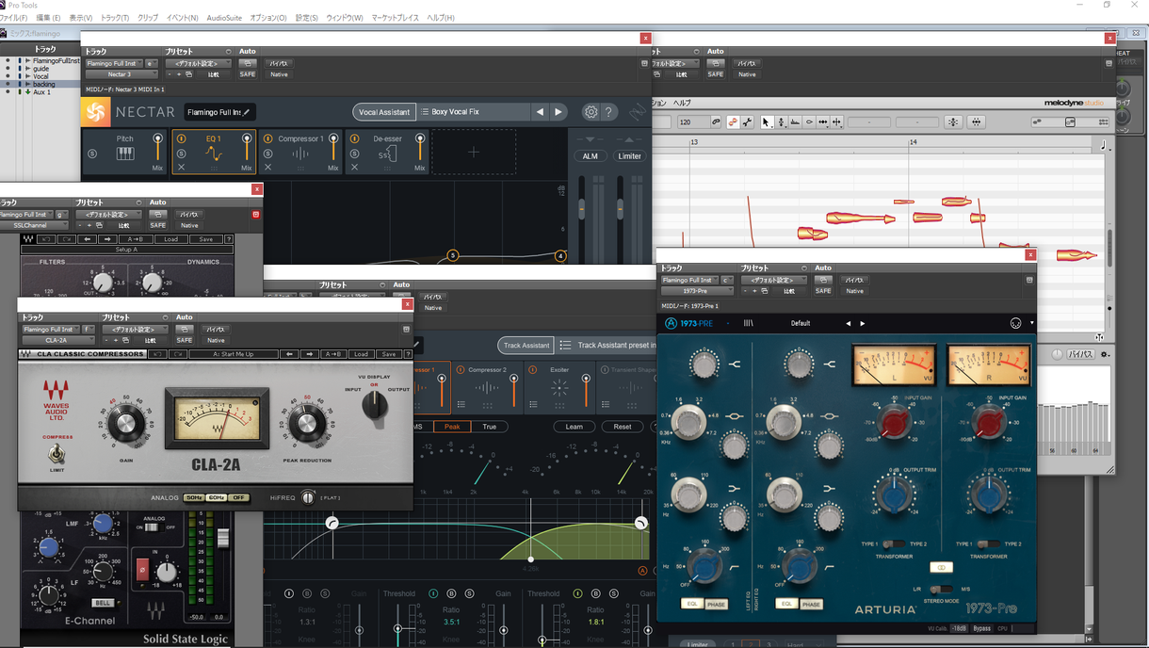
Task: Click the Learn button
Action: click(574, 427)
